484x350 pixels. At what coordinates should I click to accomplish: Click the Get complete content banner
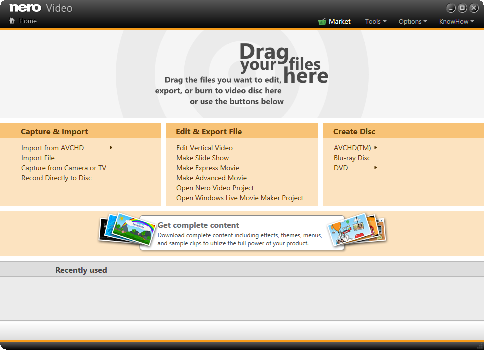(x=242, y=233)
